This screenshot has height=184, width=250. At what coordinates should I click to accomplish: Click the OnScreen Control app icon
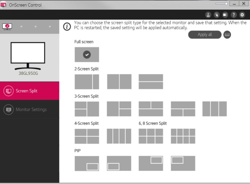pyautogui.click(x=4, y=5)
